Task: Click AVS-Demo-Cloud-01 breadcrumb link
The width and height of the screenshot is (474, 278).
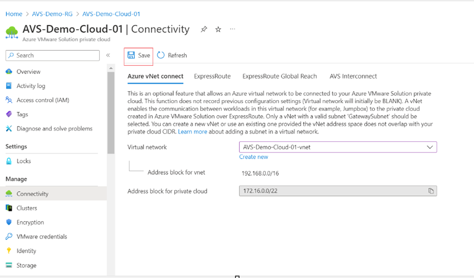Action: [x=111, y=14]
